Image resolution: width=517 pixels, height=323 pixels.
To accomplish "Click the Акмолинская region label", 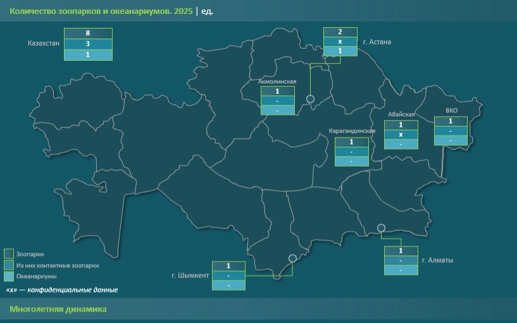I will click(x=277, y=82).
